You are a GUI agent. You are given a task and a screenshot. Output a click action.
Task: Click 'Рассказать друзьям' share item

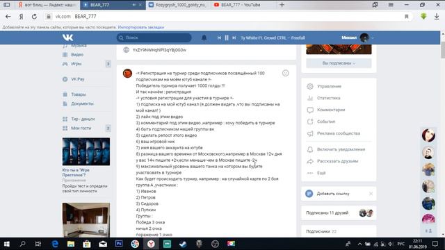[337, 161]
